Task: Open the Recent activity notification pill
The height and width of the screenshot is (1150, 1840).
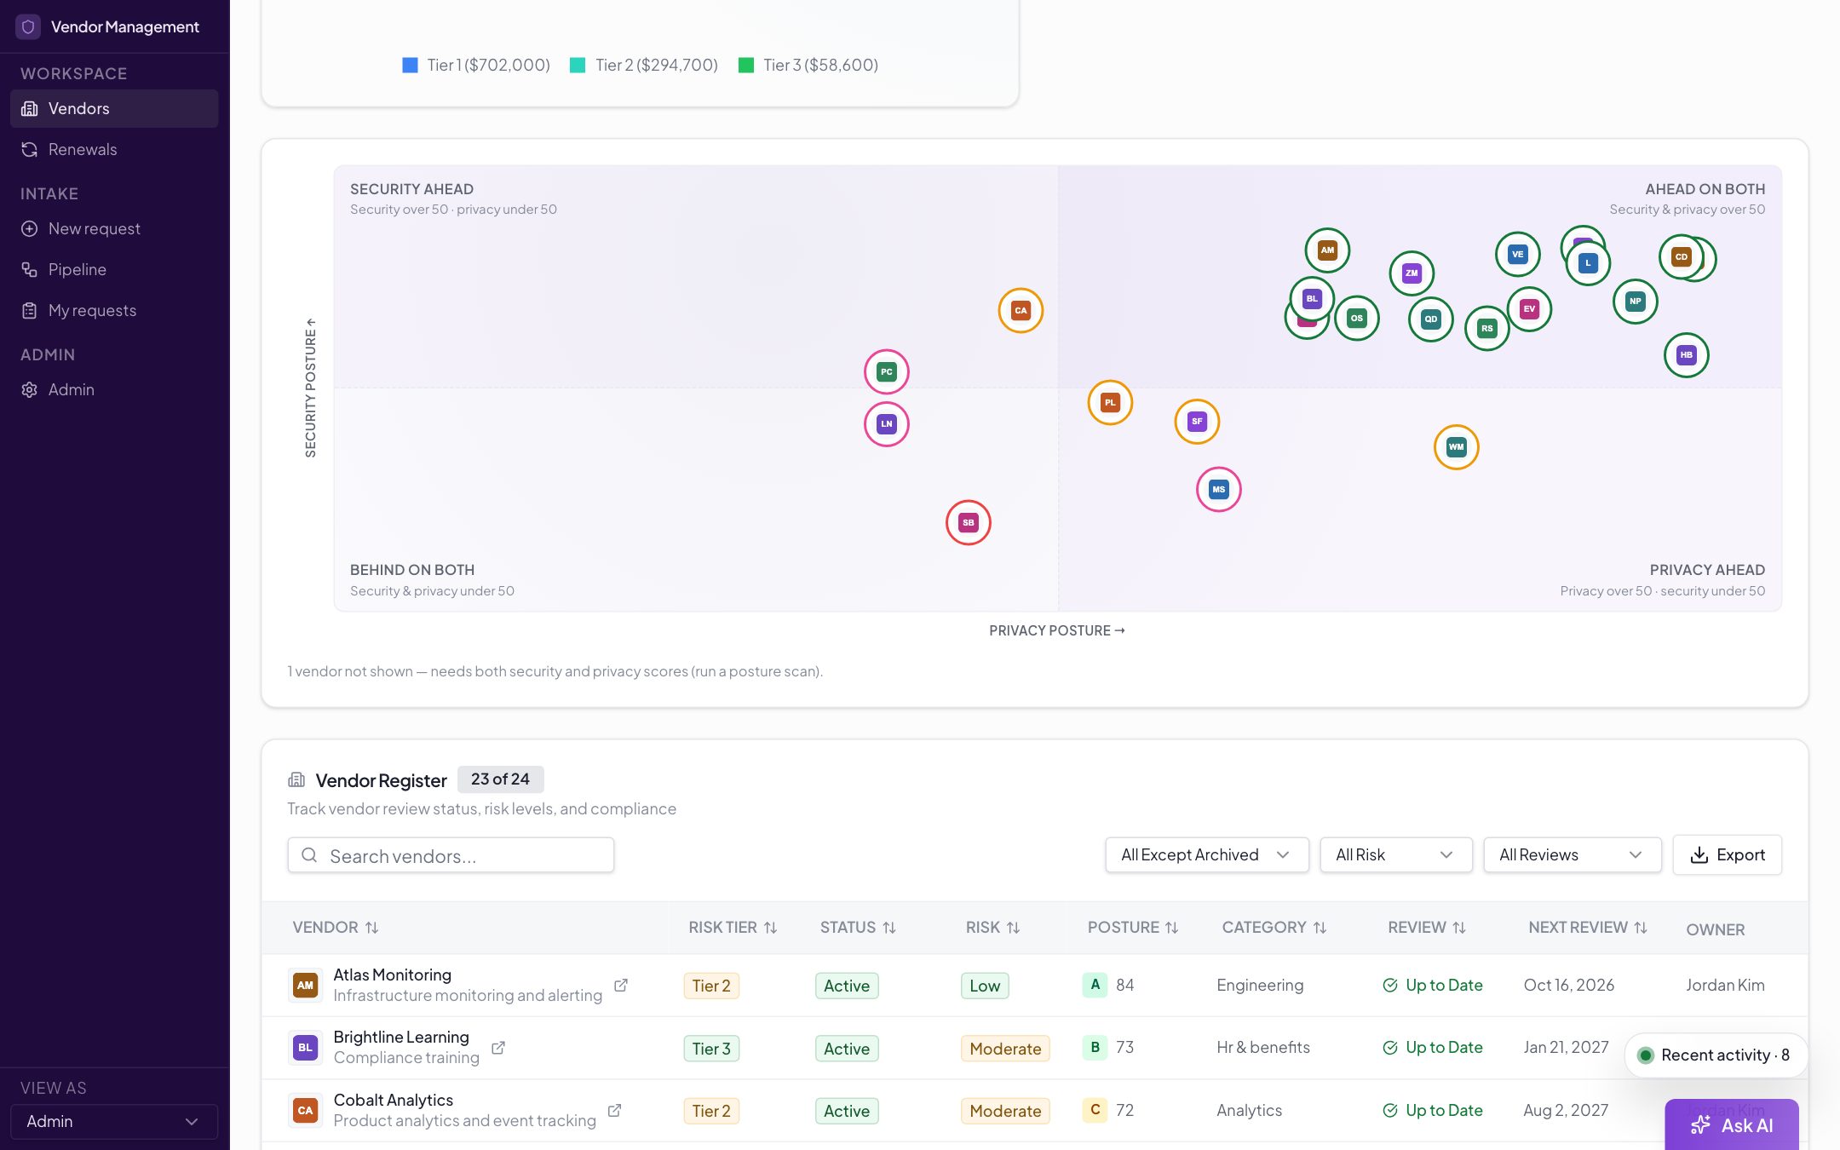Action: click(x=1716, y=1055)
